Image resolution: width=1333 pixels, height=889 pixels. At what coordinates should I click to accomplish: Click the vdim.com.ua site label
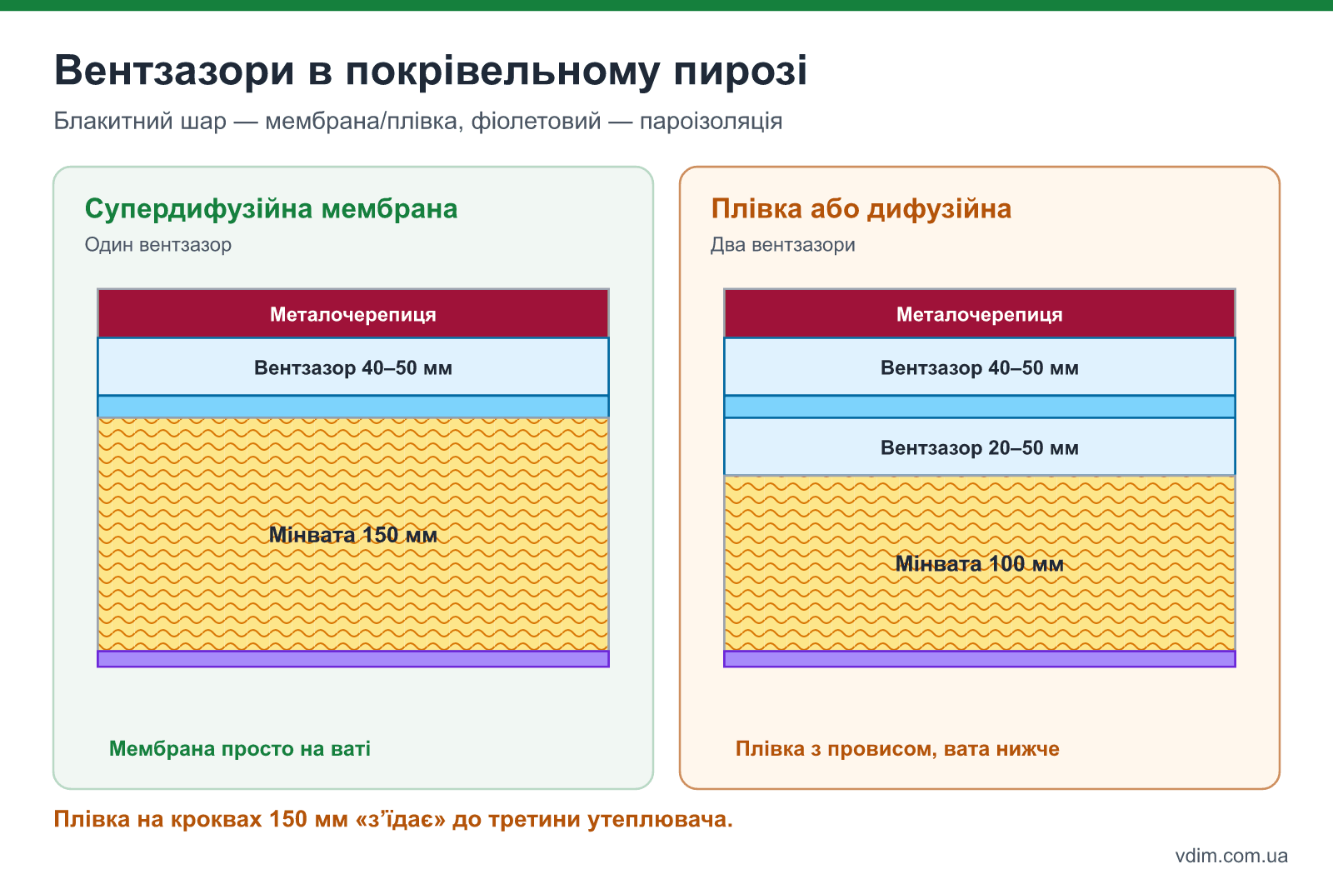[1231, 856]
